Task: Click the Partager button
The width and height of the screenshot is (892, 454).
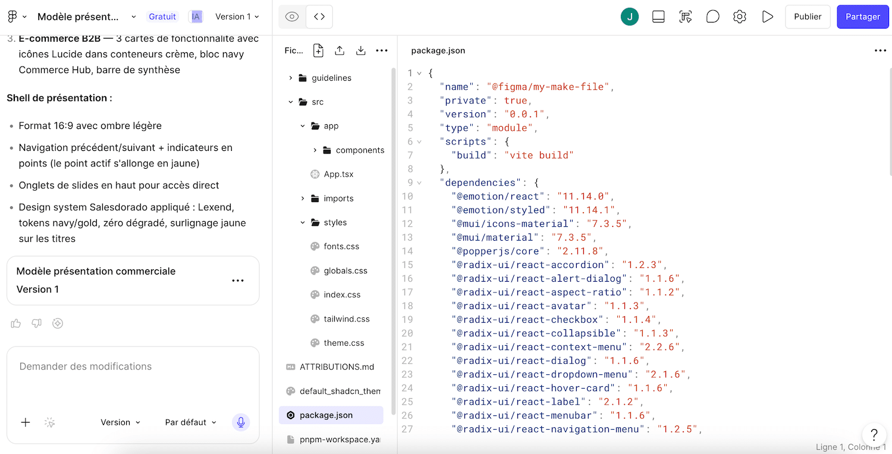Action: click(862, 17)
